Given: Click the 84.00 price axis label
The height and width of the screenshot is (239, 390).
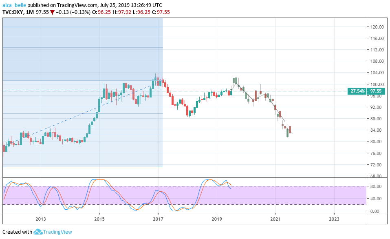Looking at the screenshot, I should coord(376,130).
